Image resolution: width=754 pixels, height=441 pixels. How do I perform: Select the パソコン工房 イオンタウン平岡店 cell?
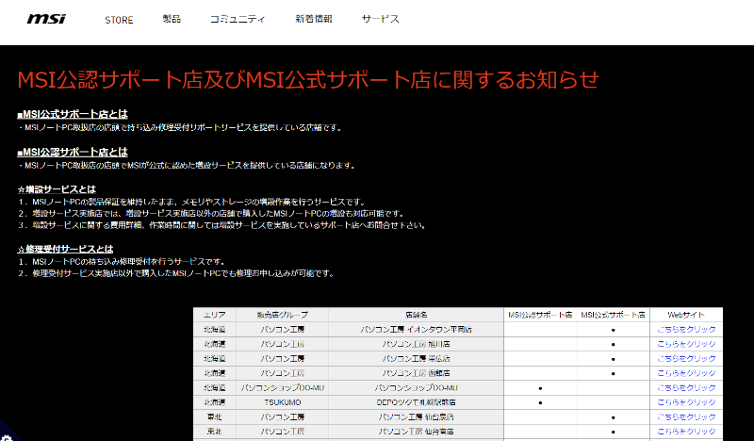(416, 330)
